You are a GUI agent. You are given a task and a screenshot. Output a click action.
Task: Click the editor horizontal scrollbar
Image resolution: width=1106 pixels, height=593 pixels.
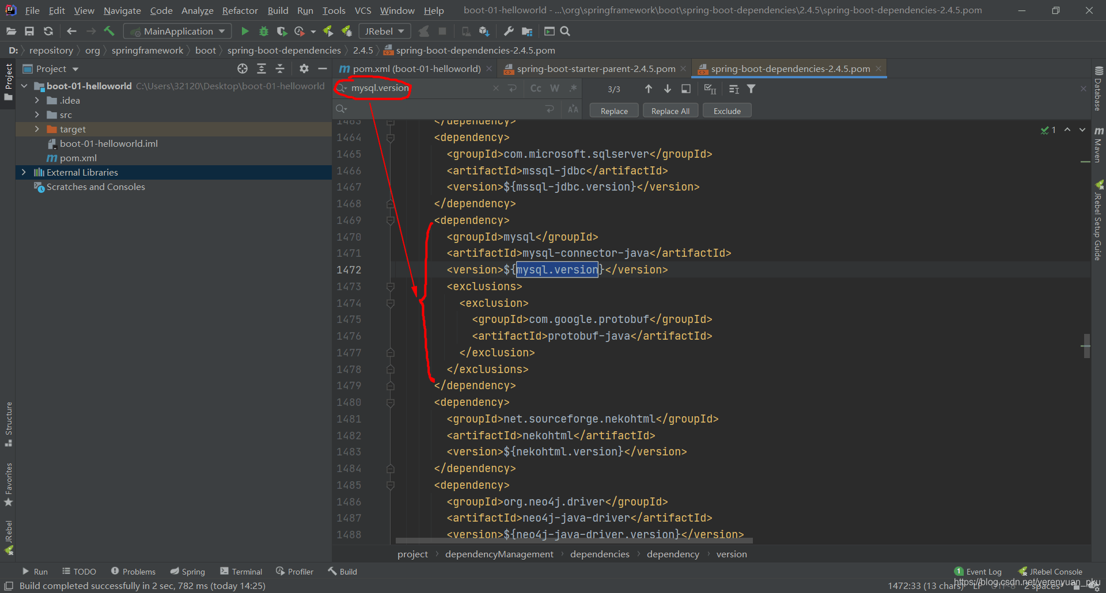(574, 541)
